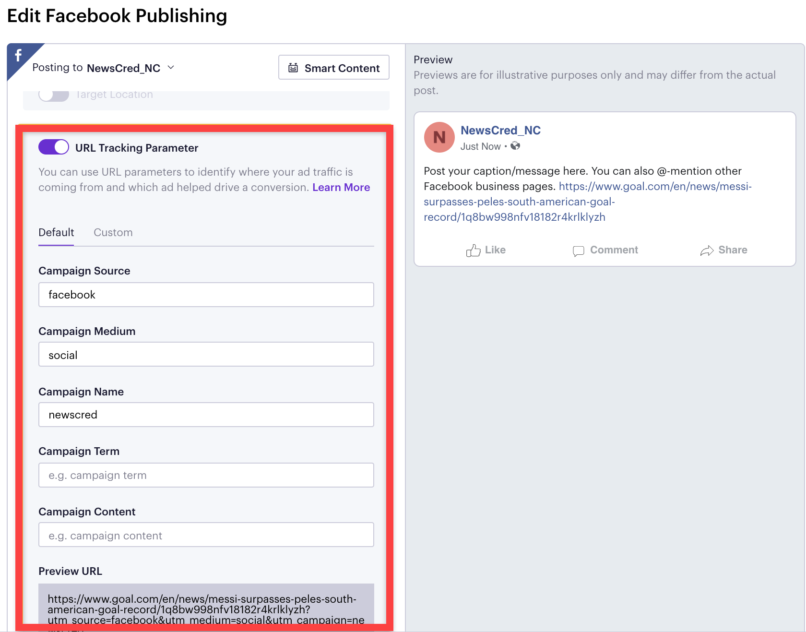Click the 'Preview URL' label
806x632 pixels.
pyautogui.click(x=71, y=571)
